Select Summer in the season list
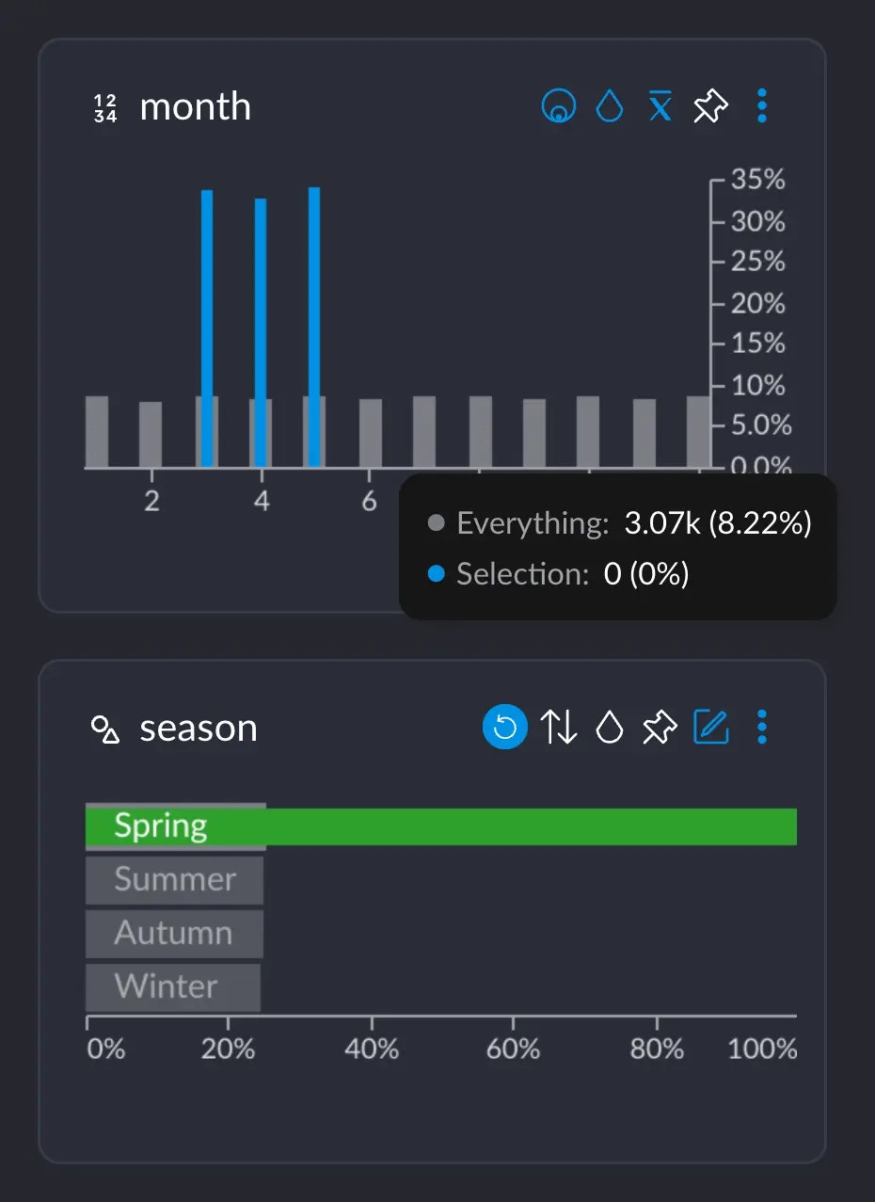Image resolution: width=875 pixels, height=1202 pixels. point(174,879)
